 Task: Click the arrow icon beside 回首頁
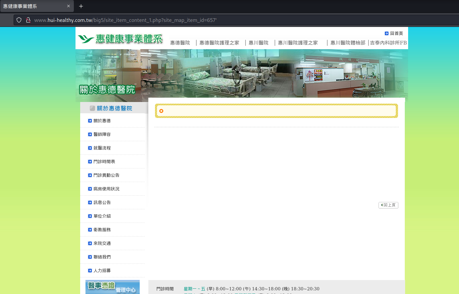click(x=386, y=33)
